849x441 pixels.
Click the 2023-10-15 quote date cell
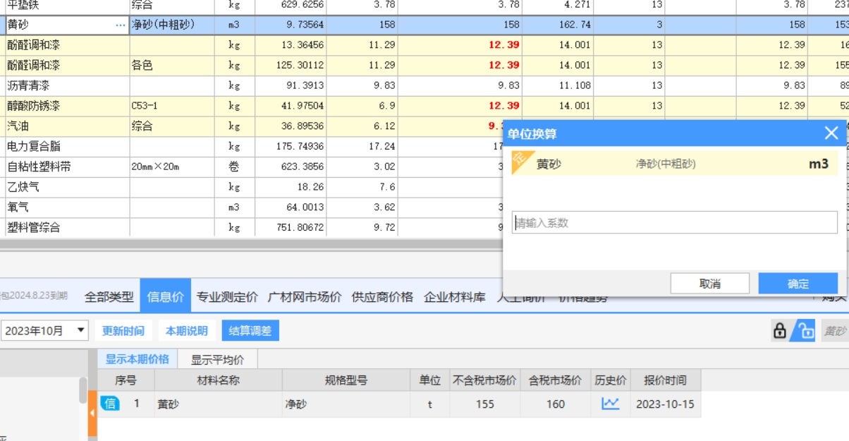665,404
